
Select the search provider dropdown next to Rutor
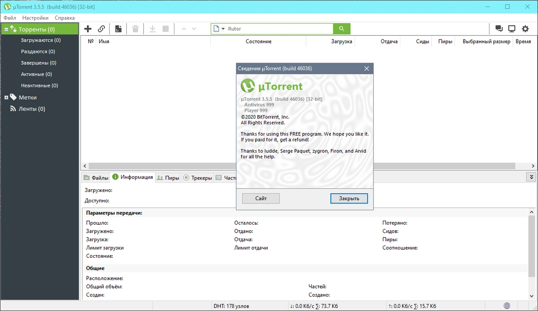pos(219,29)
